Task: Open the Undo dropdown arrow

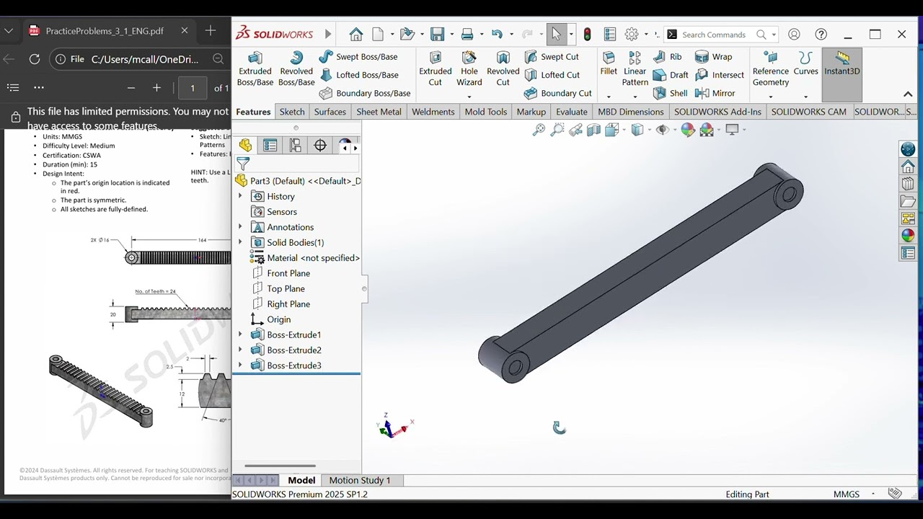Action: point(511,35)
